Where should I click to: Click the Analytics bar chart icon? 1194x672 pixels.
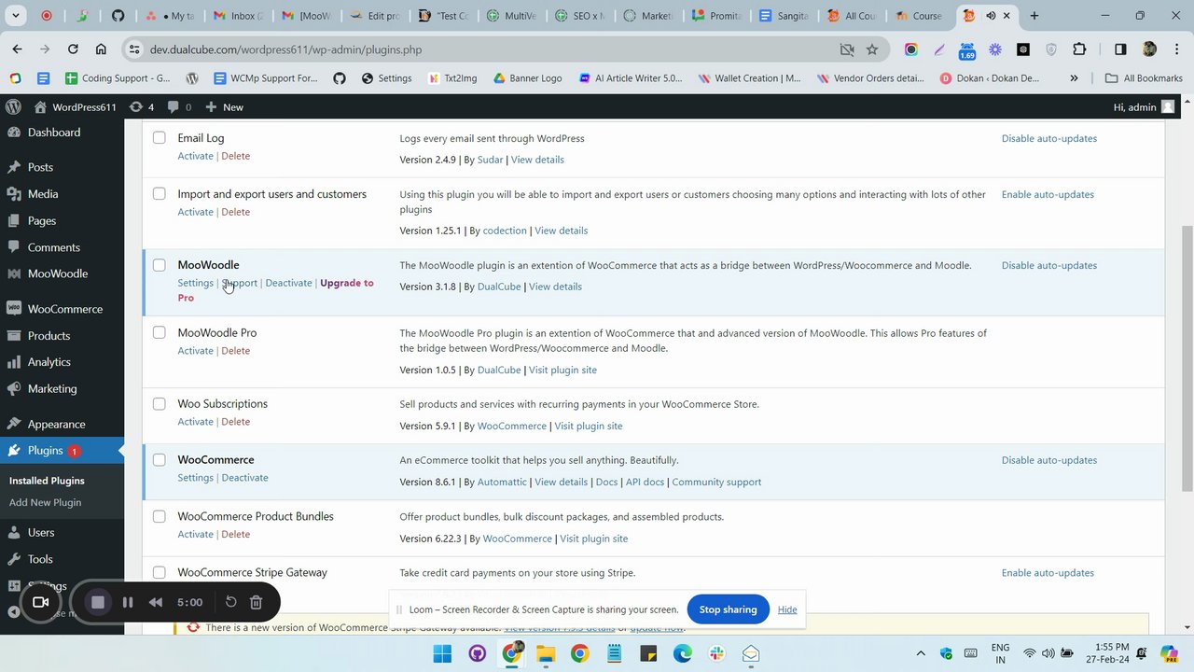14,362
